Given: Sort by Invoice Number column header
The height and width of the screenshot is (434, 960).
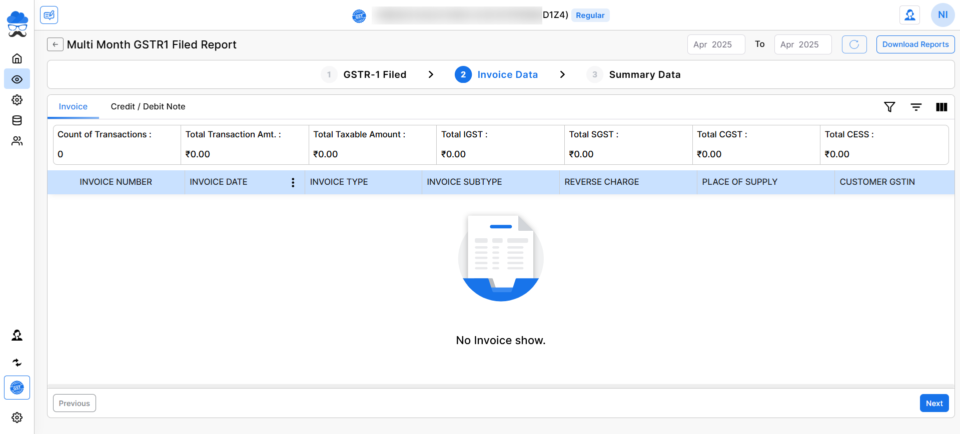Looking at the screenshot, I should tap(116, 182).
